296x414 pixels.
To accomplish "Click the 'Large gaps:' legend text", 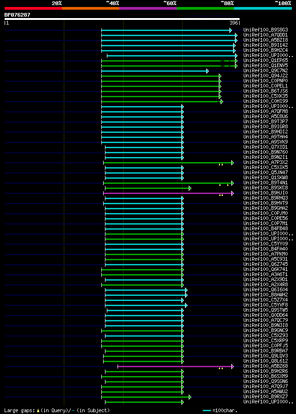I will [19, 411].
